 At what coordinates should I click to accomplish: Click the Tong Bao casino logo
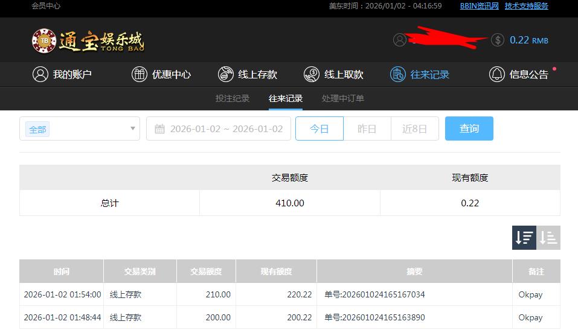(88, 41)
